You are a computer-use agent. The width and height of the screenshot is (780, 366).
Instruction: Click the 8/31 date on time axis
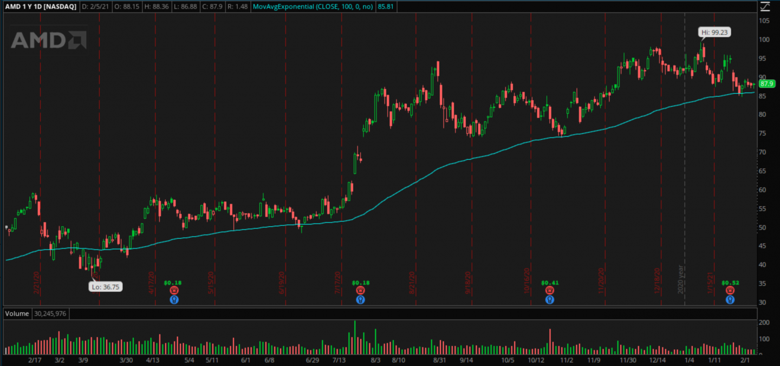[439, 360]
